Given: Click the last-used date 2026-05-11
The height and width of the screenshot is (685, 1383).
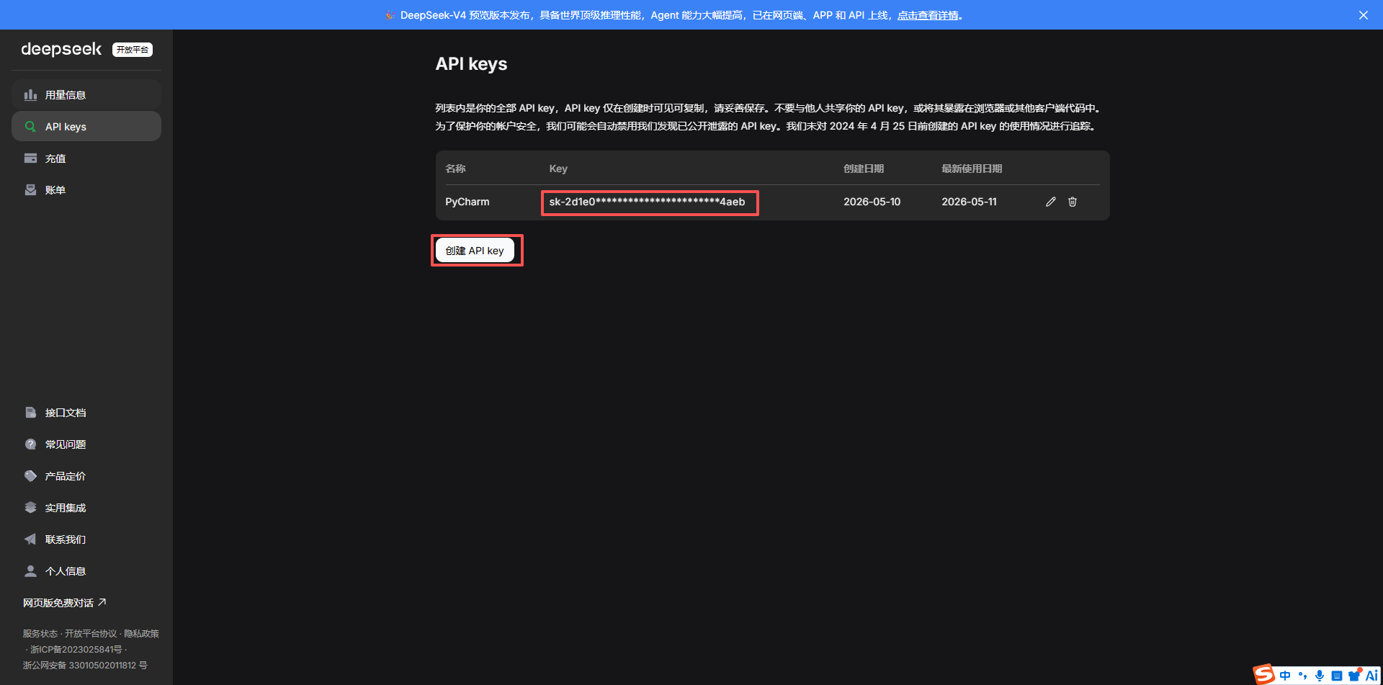Looking at the screenshot, I should (x=970, y=202).
